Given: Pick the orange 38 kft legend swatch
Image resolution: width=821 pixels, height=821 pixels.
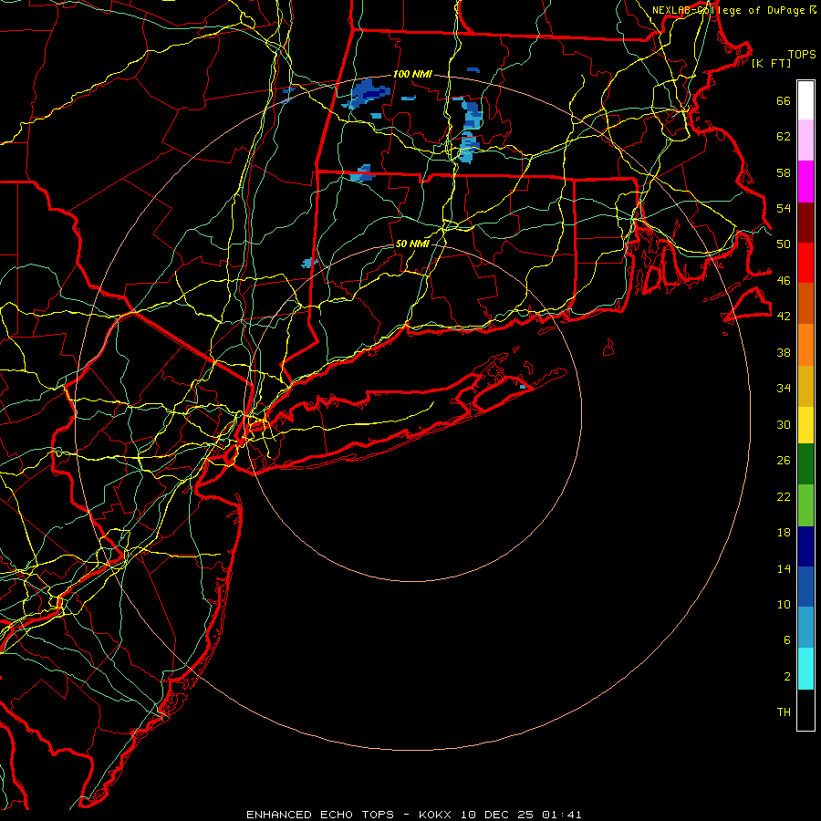Looking at the screenshot, I should tap(805, 345).
